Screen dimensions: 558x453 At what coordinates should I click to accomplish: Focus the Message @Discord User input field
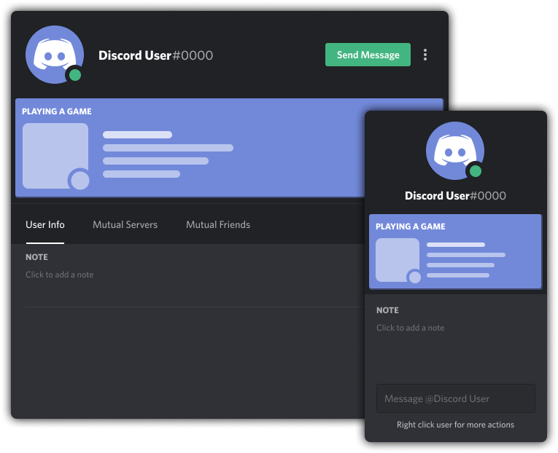455,398
